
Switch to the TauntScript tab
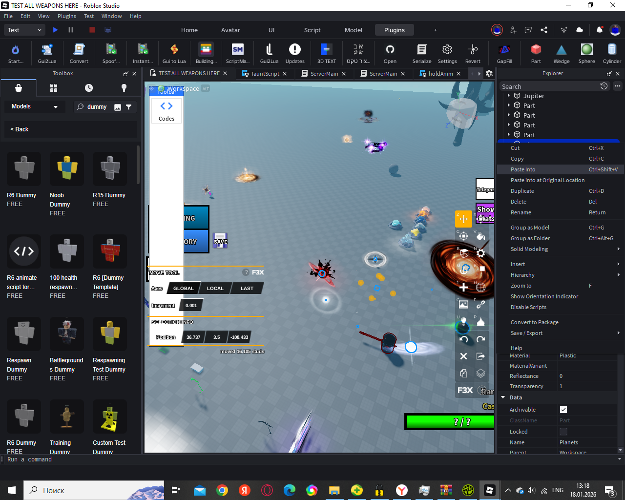(x=265, y=74)
